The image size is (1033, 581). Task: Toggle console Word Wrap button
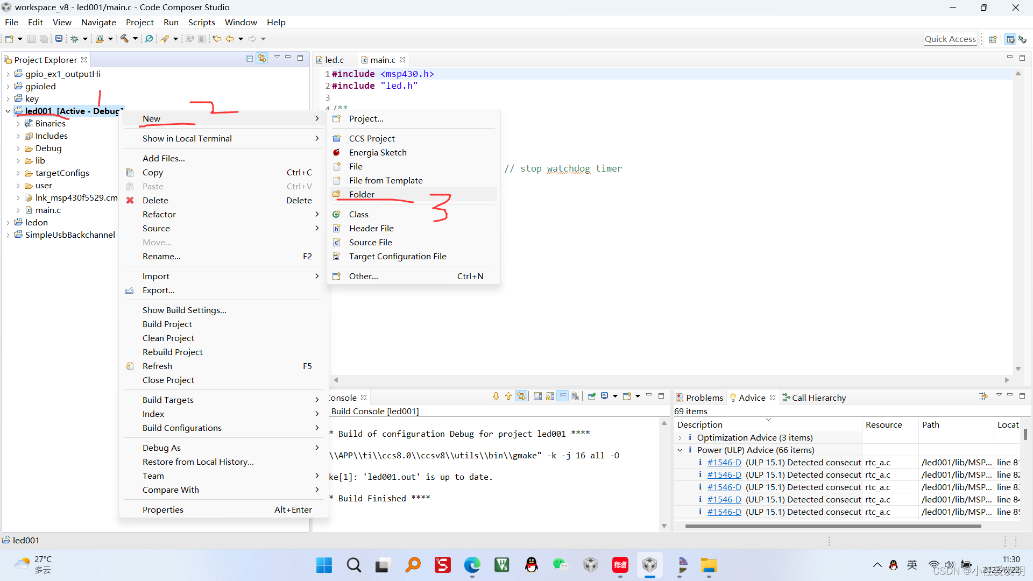tap(563, 396)
